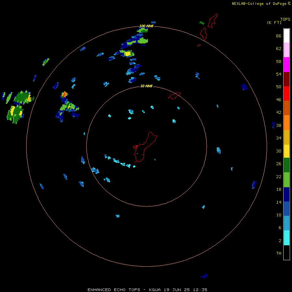The height and width of the screenshot is (292, 292).
Task: Click the bright red 50 kft swatch
Action: pos(286,93)
